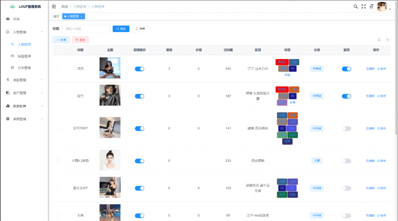Click the 系统管理 gear icon in sidebar
This screenshot has width=398, height=221.
click(x=8, y=119)
